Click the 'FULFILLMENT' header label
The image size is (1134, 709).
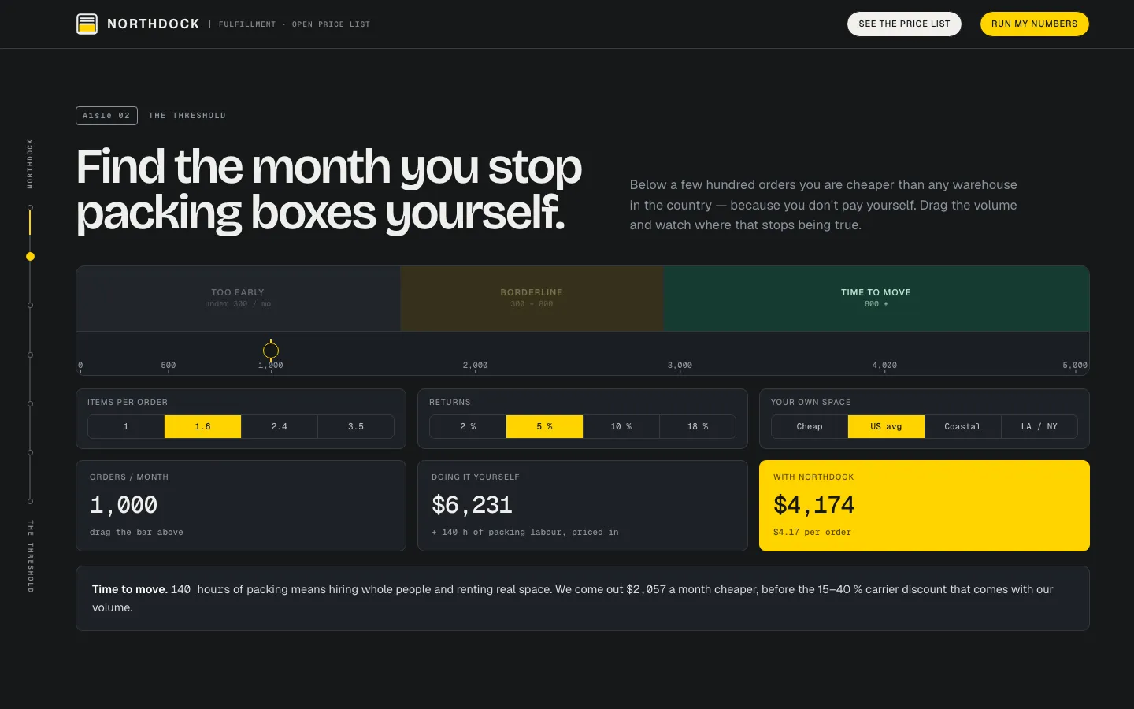click(x=247, y=24)
